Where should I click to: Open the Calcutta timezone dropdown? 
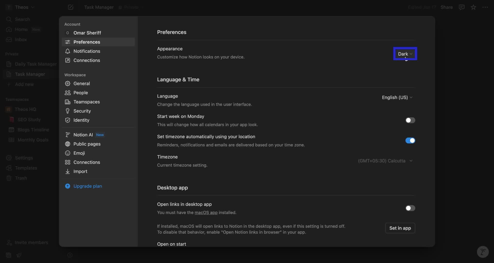click(x=385, y=161)
